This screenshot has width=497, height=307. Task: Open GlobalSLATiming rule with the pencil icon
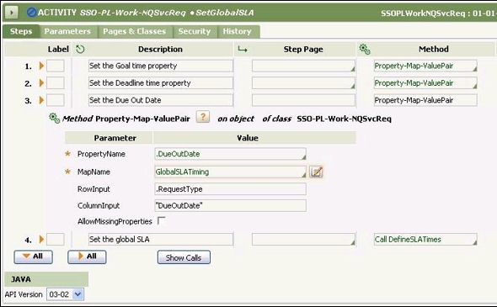tap(316, 172)
